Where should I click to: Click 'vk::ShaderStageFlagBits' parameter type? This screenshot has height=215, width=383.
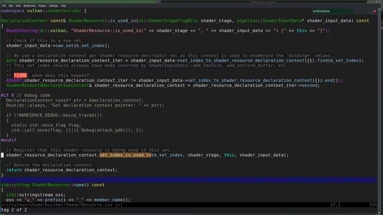coord(168,21)
